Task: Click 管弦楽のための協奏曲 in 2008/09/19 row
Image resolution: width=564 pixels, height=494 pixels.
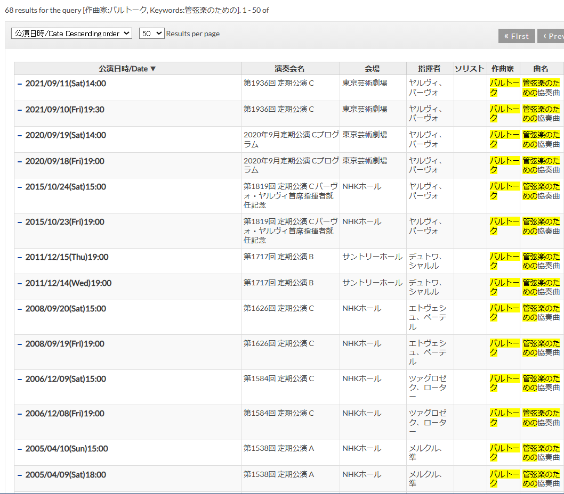Action: (x=541, y=348)
